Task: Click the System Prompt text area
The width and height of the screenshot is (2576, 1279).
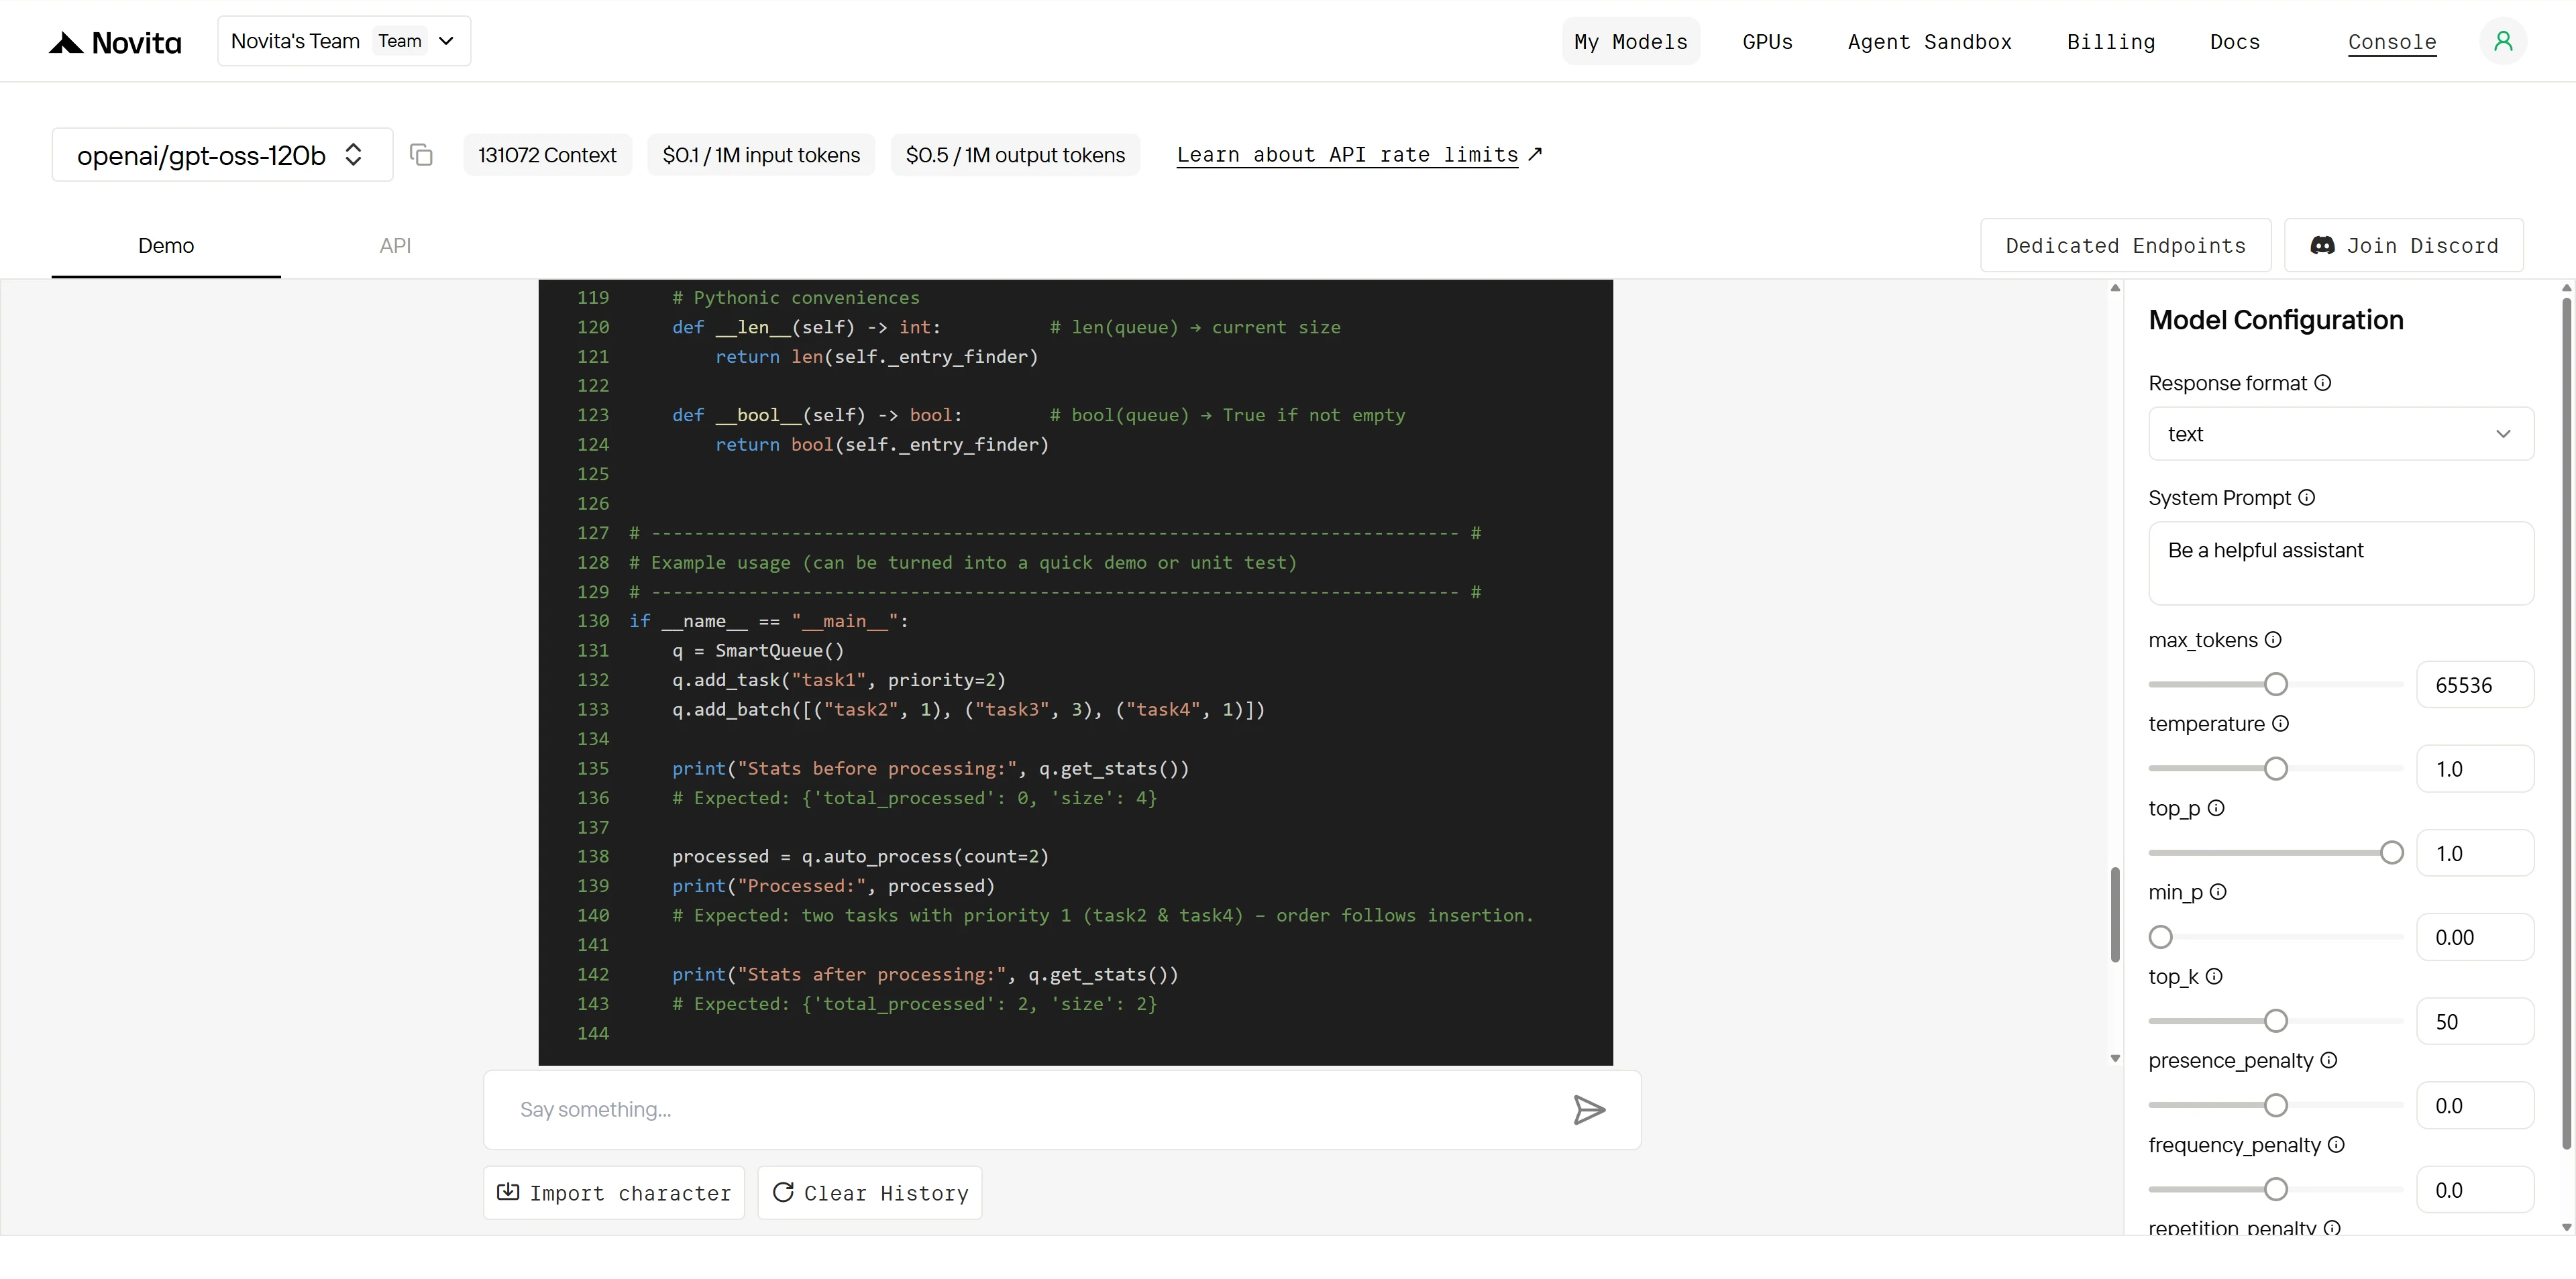Action: pyautogui.click(x=2340, y=563)
